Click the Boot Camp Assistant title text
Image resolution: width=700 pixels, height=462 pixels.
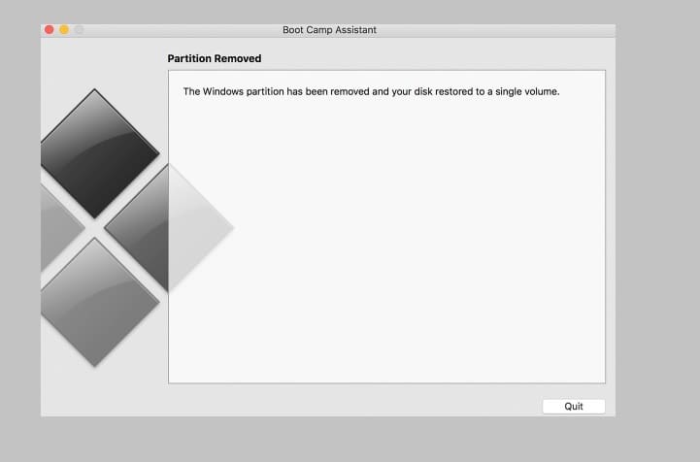(x=329, y=30)
